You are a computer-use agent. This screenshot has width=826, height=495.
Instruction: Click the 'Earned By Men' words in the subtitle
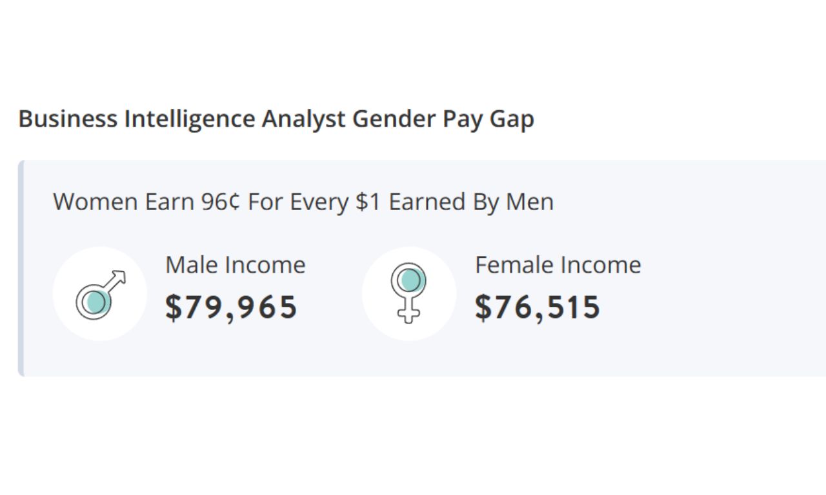[x=471, y=202]
